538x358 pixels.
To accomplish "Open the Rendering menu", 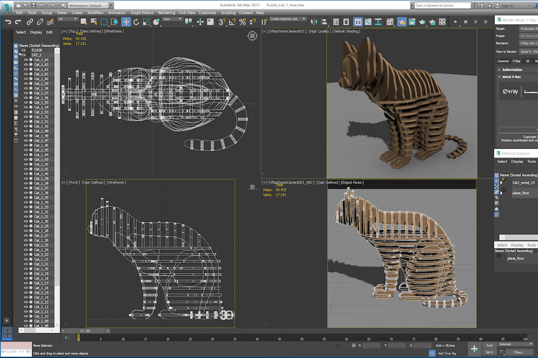I will 167,13.
